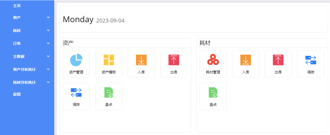Select 耗材 label in the sidebar menu
The height and width of the screenshot is (135, 330).
(x=17, y=31)
